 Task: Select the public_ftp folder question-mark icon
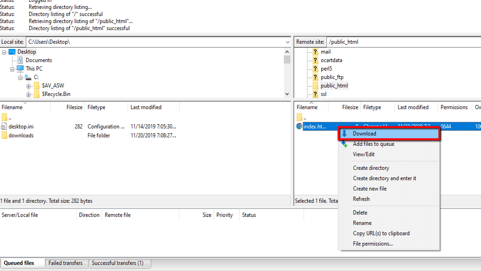[315, 77]
